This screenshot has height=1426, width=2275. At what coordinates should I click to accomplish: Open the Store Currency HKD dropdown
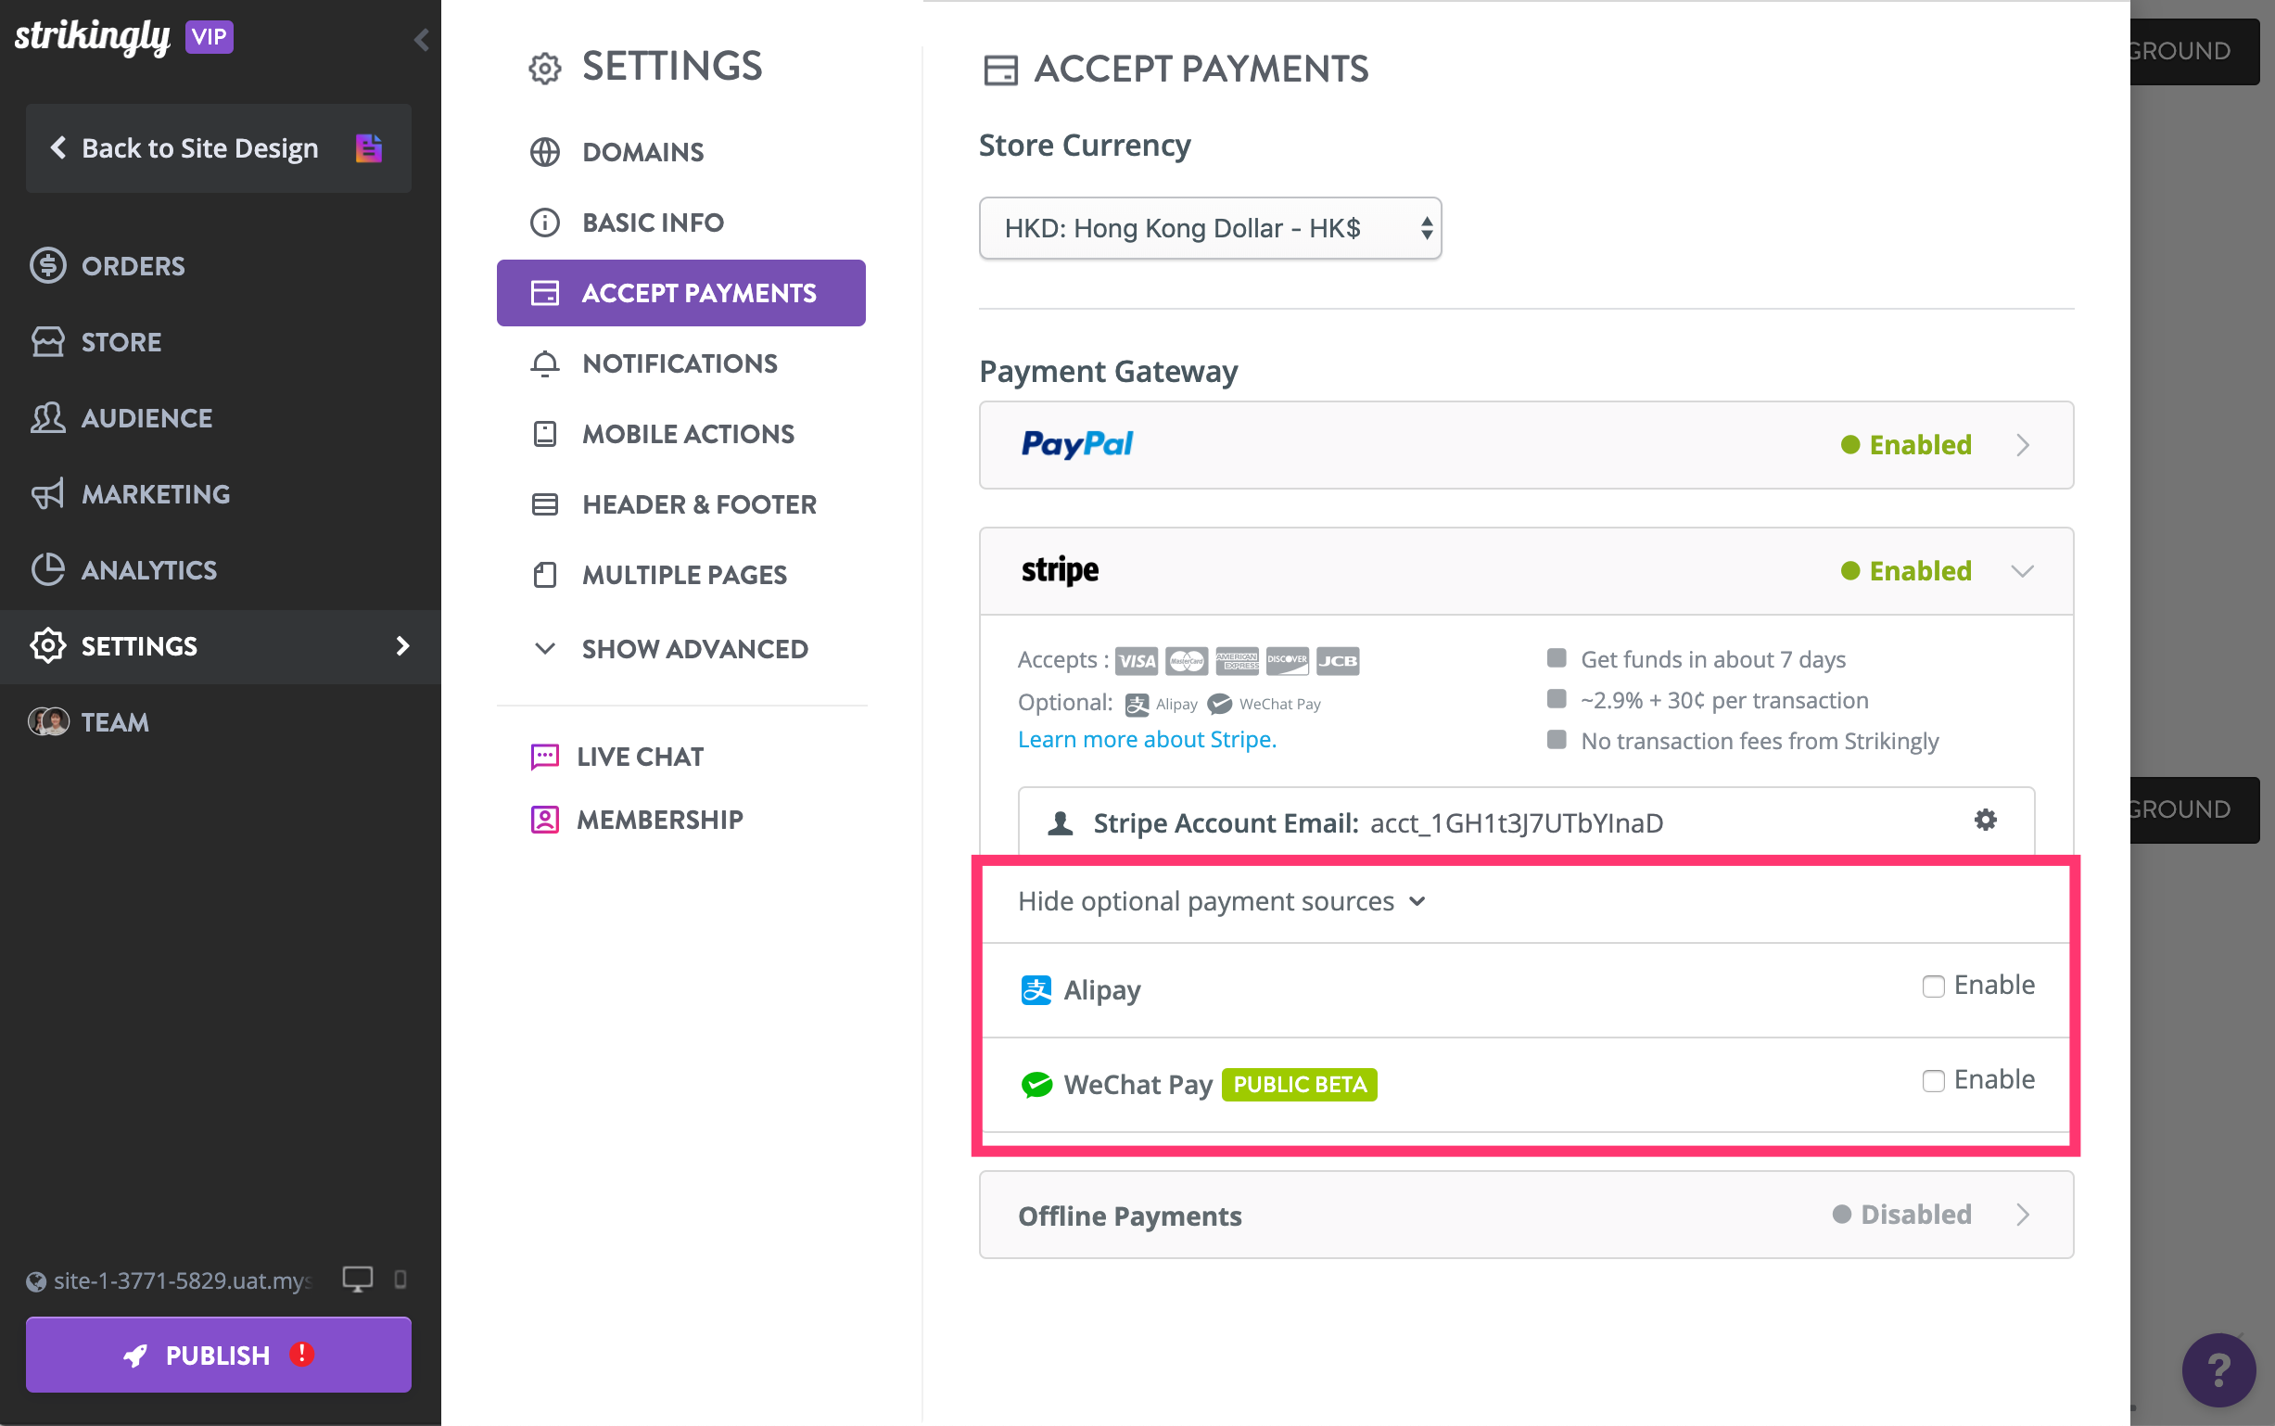pos(1210,228)
